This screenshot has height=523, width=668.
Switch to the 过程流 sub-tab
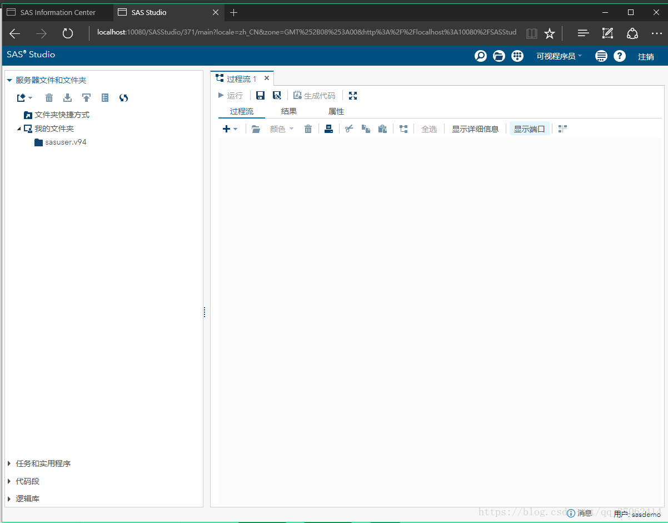(242, 112)
